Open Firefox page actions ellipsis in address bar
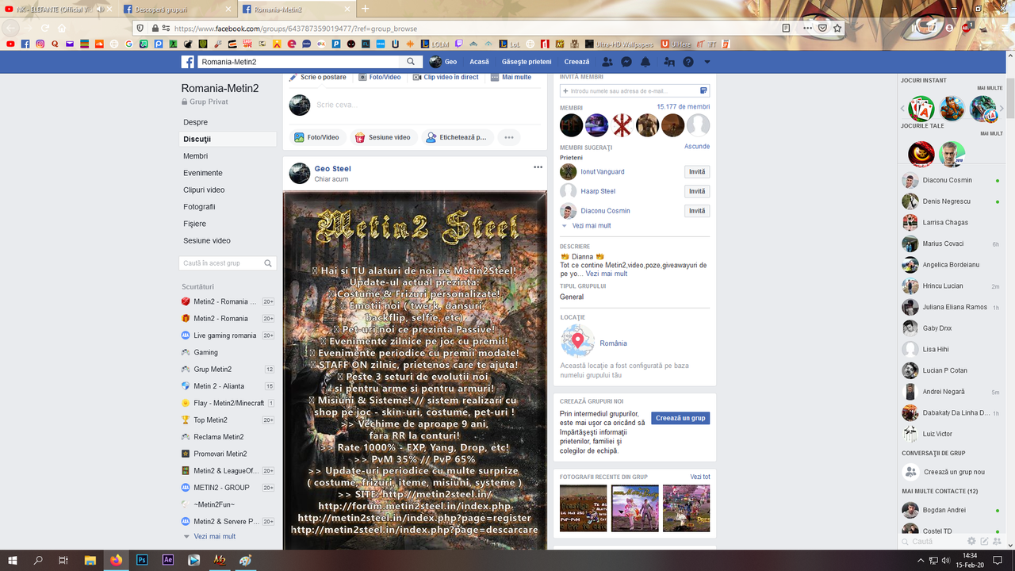The height and width of the screenshot is (571, 1015). 807,28
